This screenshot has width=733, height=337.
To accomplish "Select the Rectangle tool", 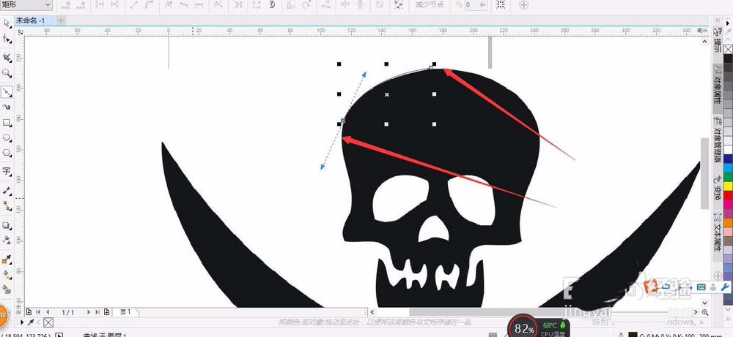I will (x=7, y=122).
